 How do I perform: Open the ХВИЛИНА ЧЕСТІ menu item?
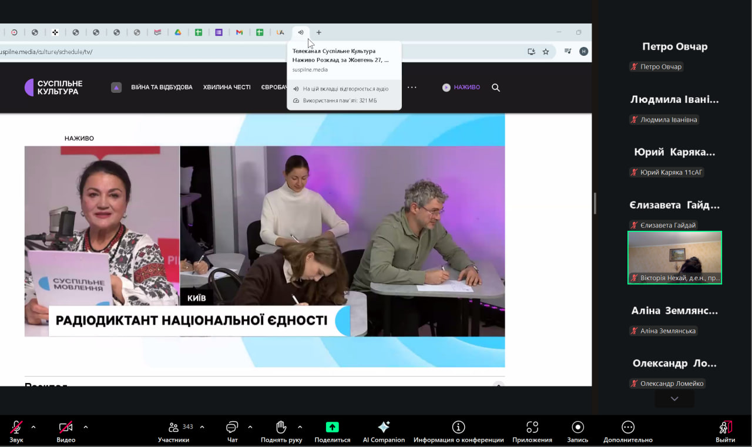point(227,88)
